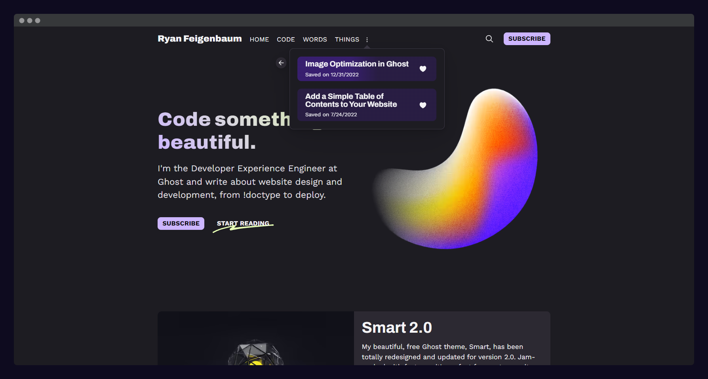708x379 pixels.
Task: Open the THINGS nav link
Action: pyautogui.click(x=347, y=40)
